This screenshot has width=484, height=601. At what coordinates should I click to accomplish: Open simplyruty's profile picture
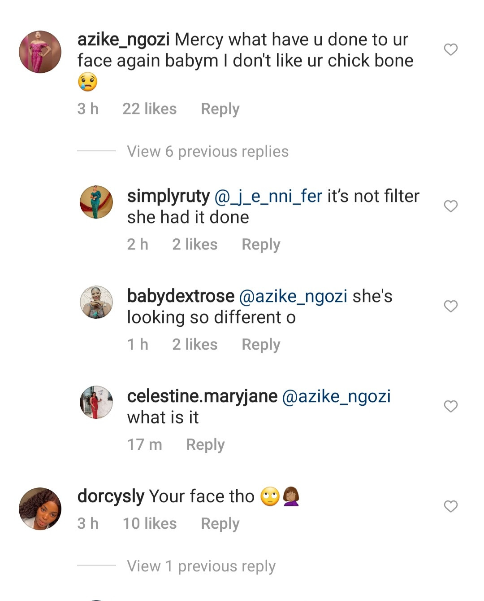click(x=96, y=202)
